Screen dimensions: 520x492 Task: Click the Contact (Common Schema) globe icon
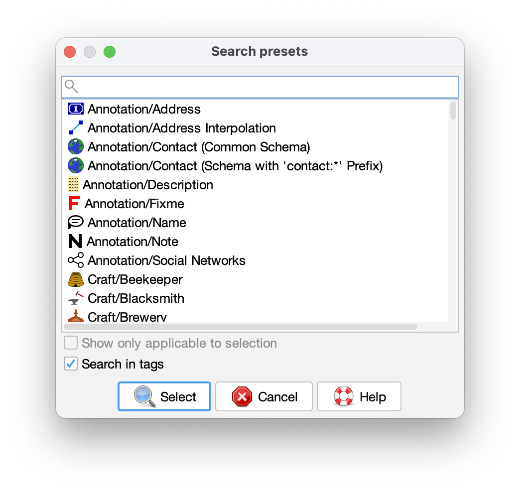click(x=76, y=146)
